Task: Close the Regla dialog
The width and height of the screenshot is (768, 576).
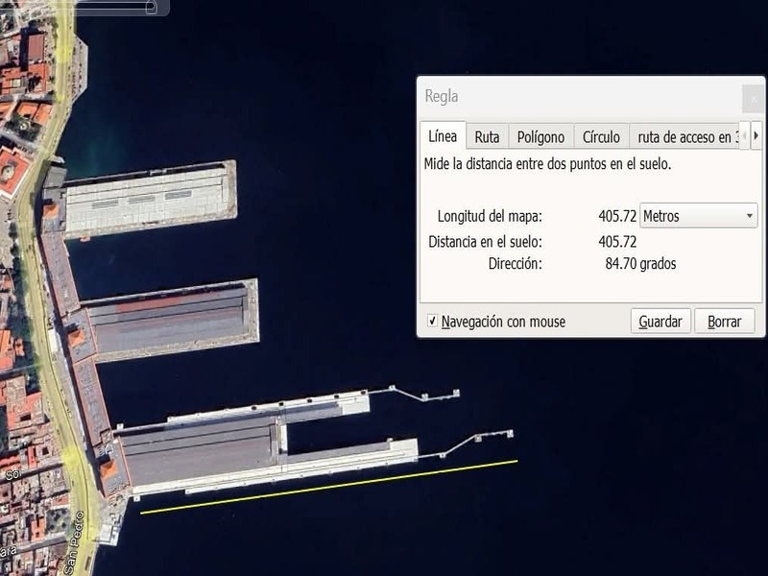Action: click(754, 97)
